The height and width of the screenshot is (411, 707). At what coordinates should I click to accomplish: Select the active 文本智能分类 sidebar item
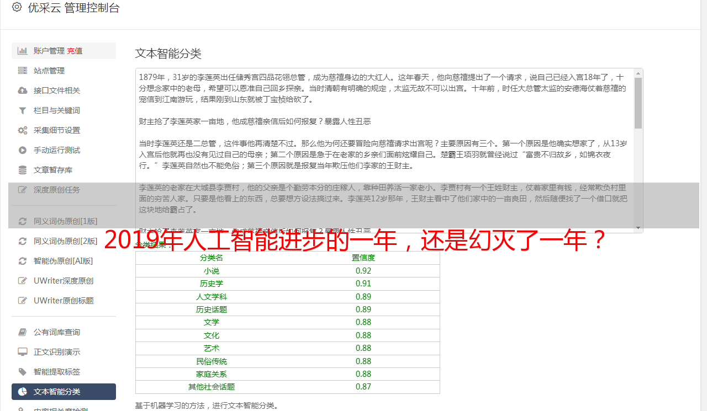64,392
